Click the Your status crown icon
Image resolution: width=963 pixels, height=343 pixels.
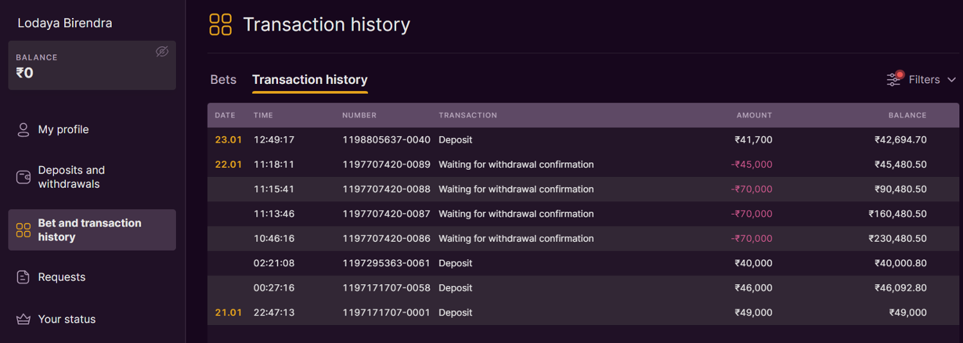point(23,319)
